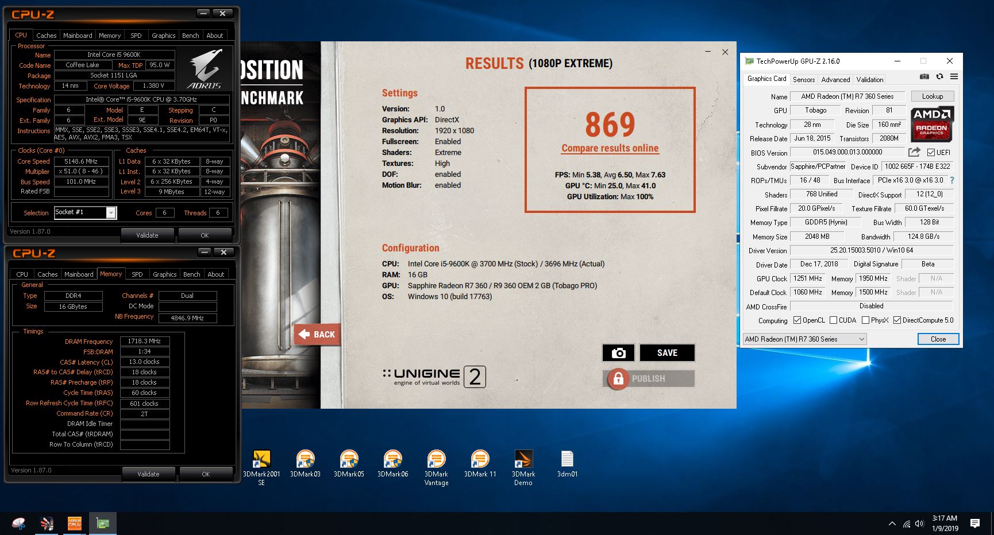Click the CAS# Latency 13.0 clocks field

pyautogui.click(x=144, y=362)
